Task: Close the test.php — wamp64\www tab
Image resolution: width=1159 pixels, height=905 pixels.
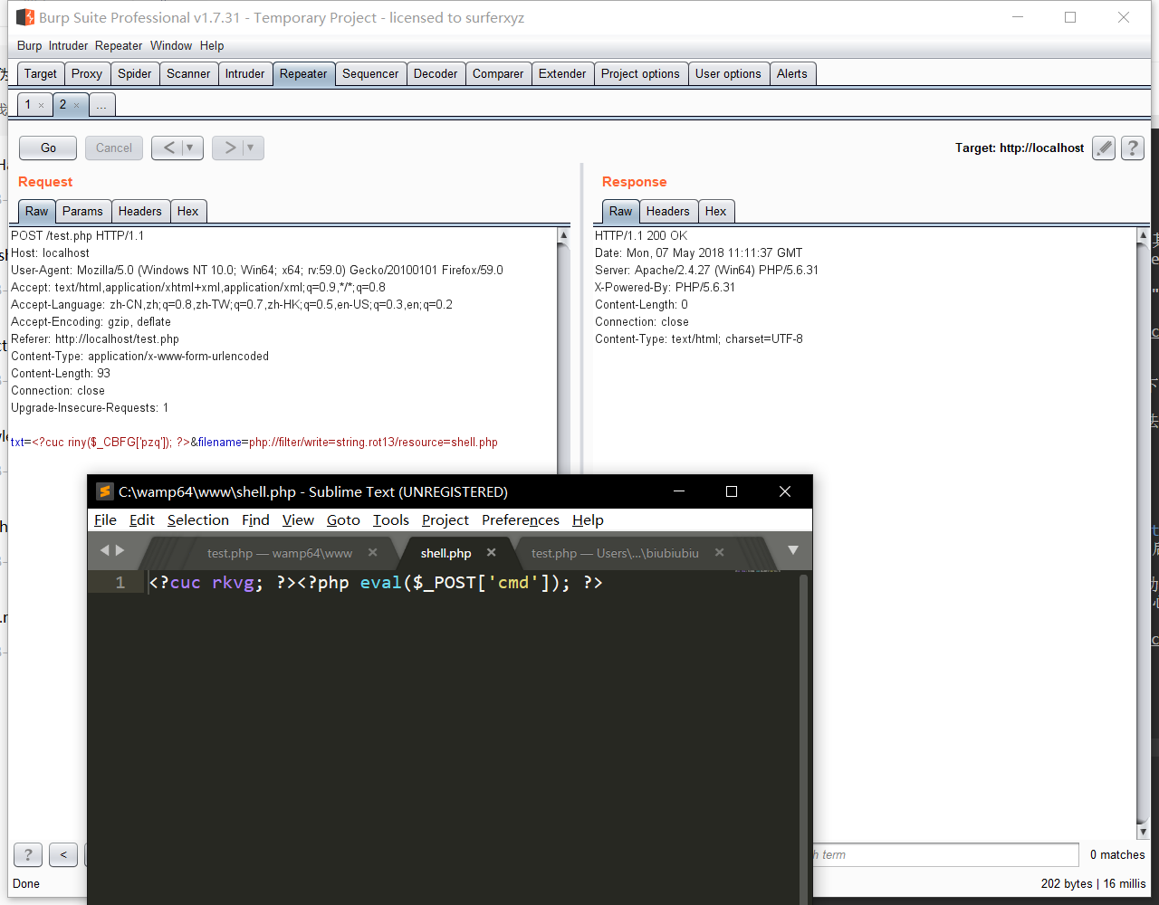Action: (372, 552)
